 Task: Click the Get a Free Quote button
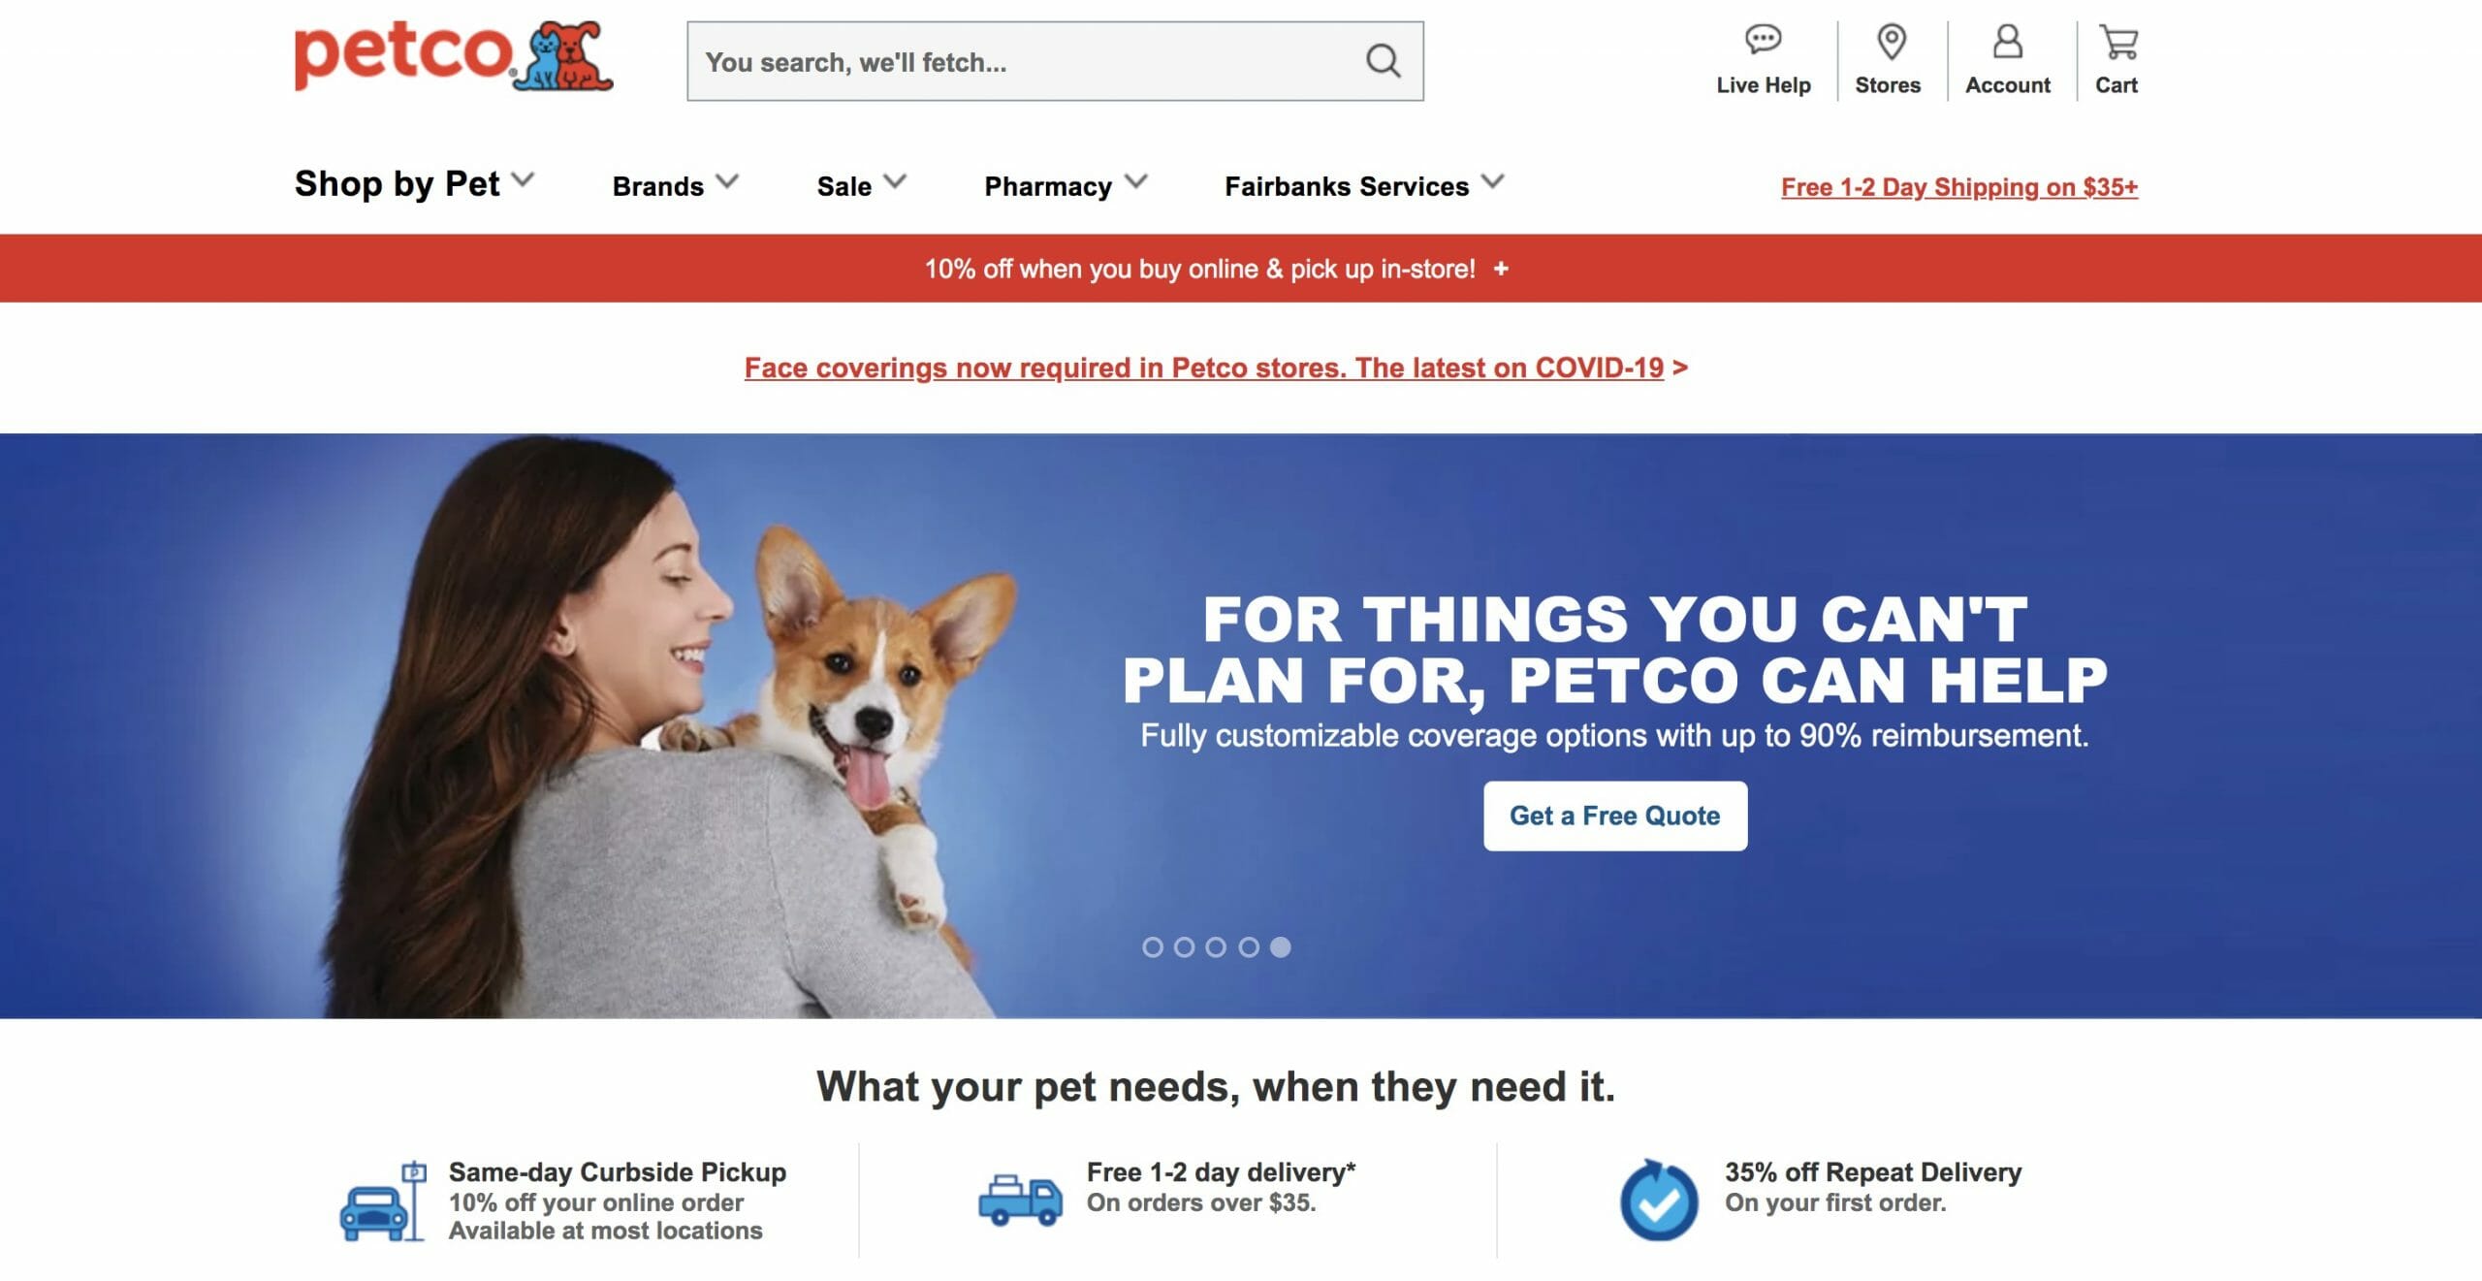1615,816
